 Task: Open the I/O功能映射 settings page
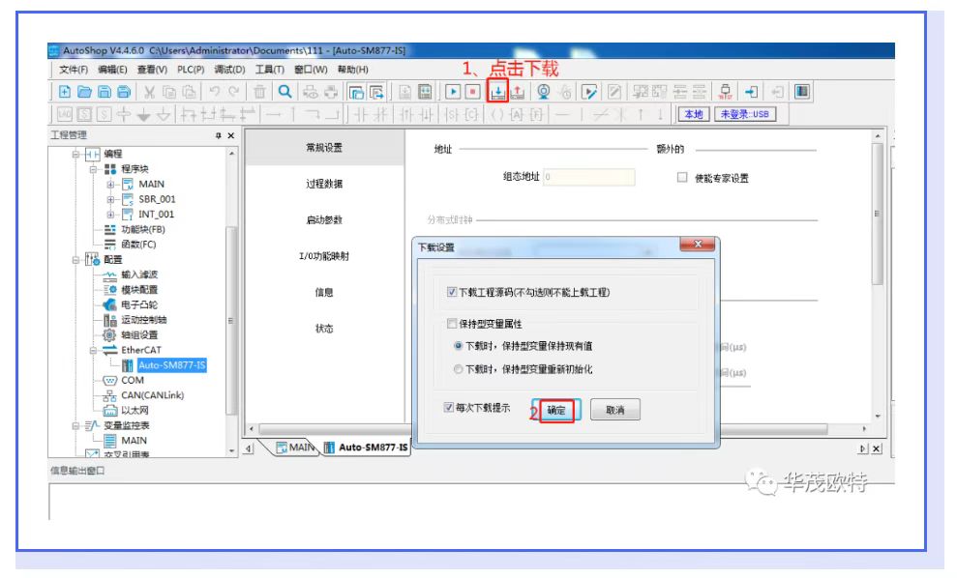[x=324, y=256]
